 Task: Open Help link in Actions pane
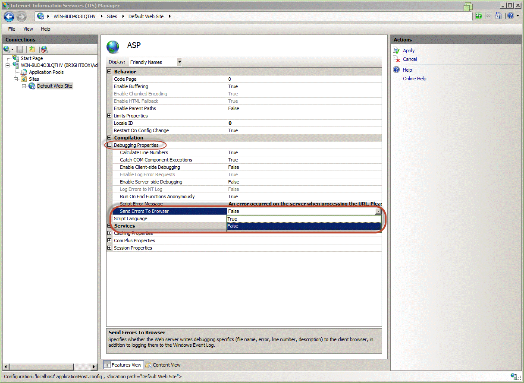click(x=408, y=70)
